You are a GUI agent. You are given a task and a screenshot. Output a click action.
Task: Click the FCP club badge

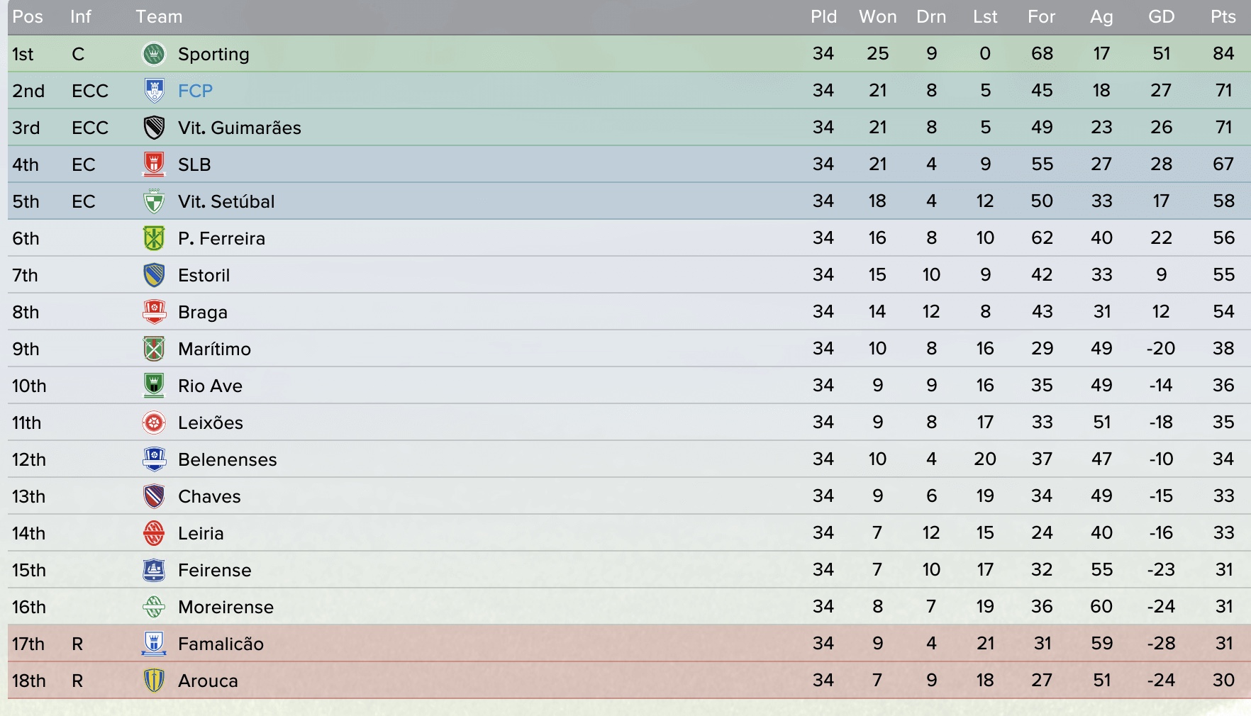(x=154, y=91)
